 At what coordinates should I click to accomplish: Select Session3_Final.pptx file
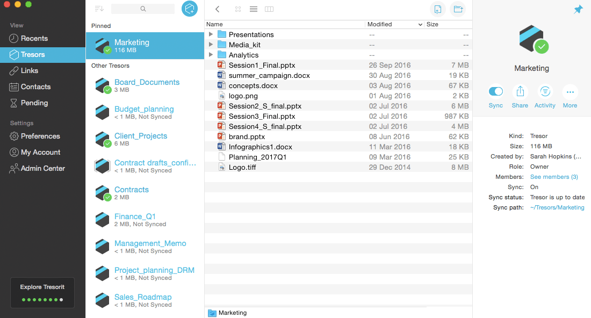pos(338,116)
